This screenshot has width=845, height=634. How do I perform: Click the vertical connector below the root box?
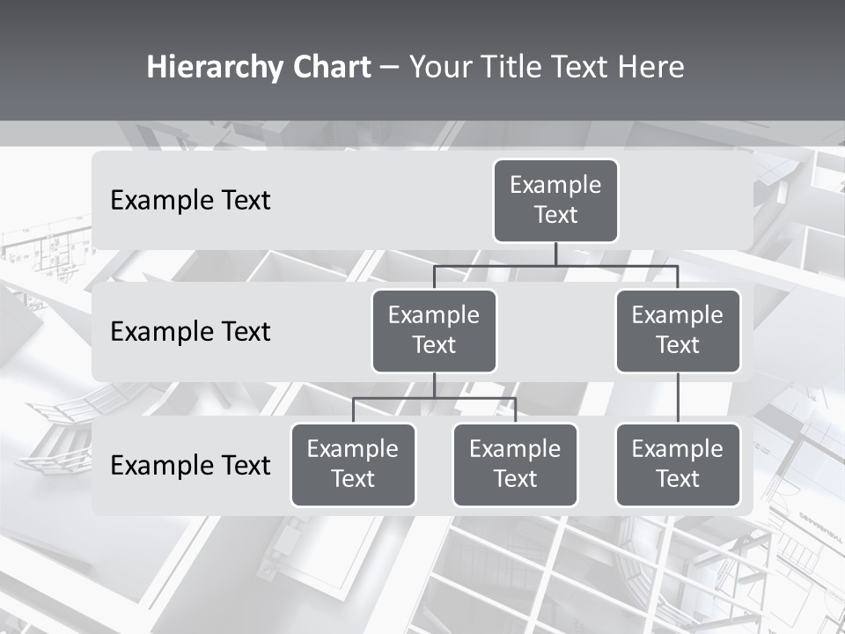(555, 254)
